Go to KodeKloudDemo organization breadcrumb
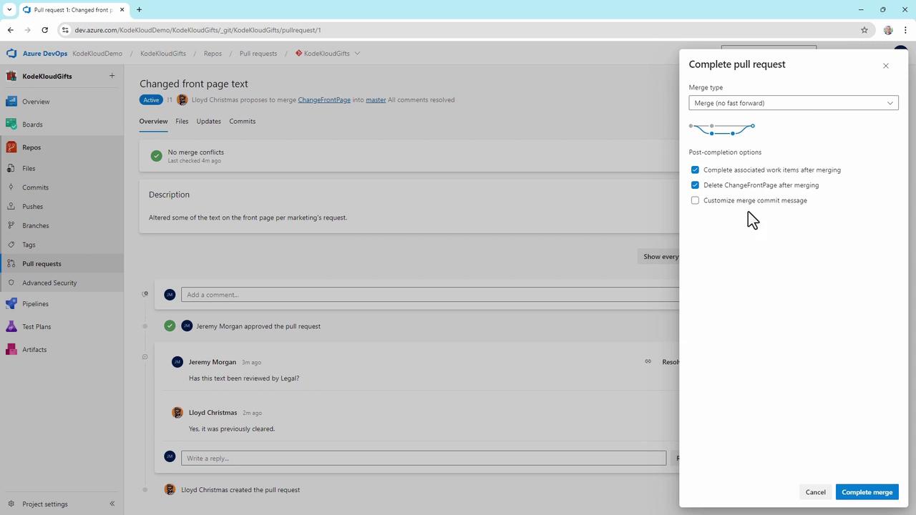 pos(97,54)
